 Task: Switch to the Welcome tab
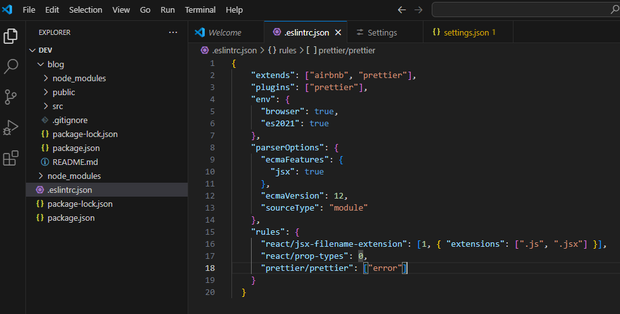pyautogui.click(x=226, y=32)
